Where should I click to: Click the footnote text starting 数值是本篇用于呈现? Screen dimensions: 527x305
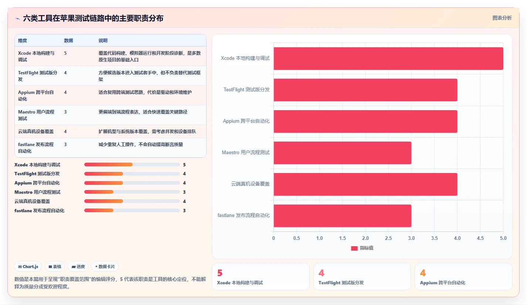coord(110,283)
